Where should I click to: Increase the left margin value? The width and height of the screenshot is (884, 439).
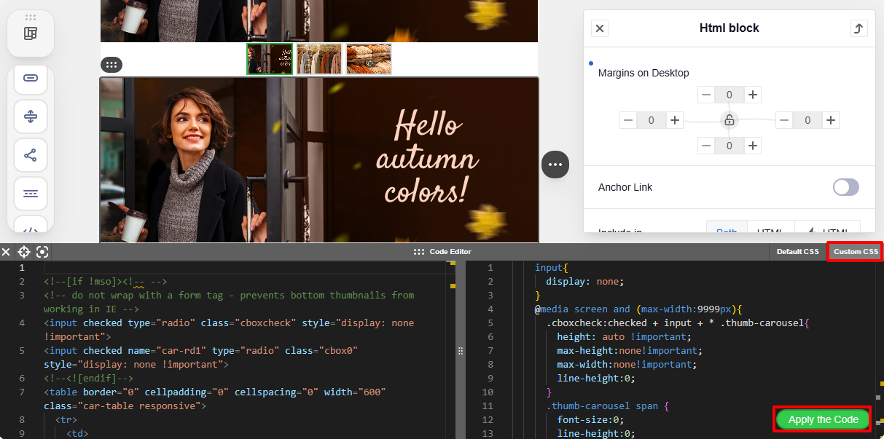coord(676,120)
